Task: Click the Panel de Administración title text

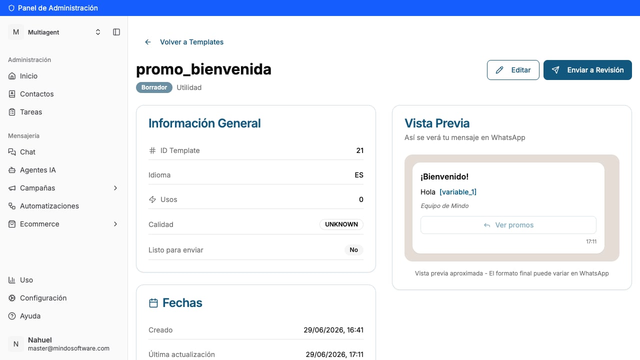Action: 58,8
